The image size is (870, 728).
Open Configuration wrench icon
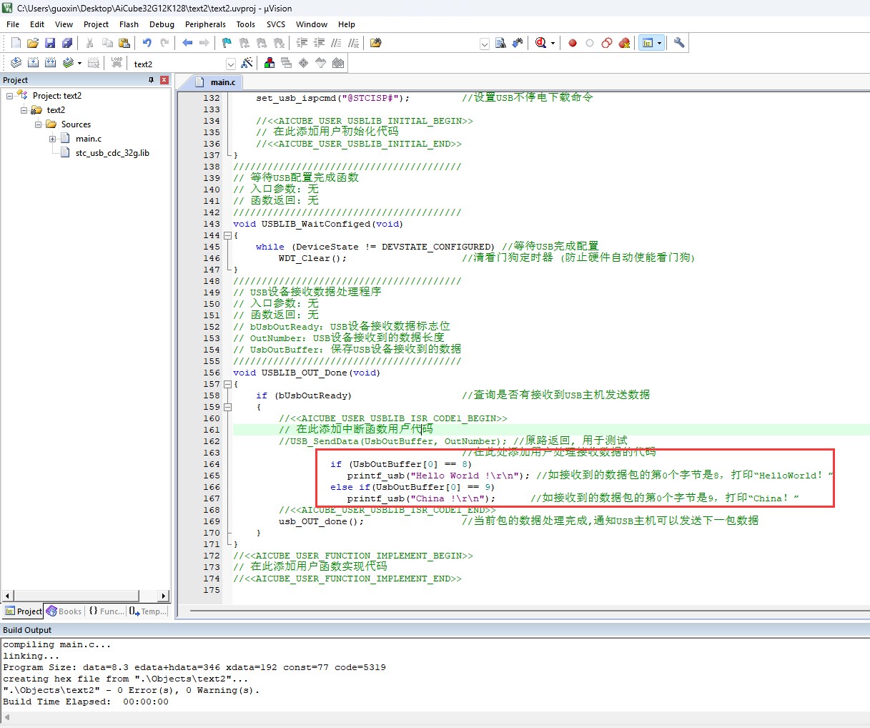click(x=679, y=43)
